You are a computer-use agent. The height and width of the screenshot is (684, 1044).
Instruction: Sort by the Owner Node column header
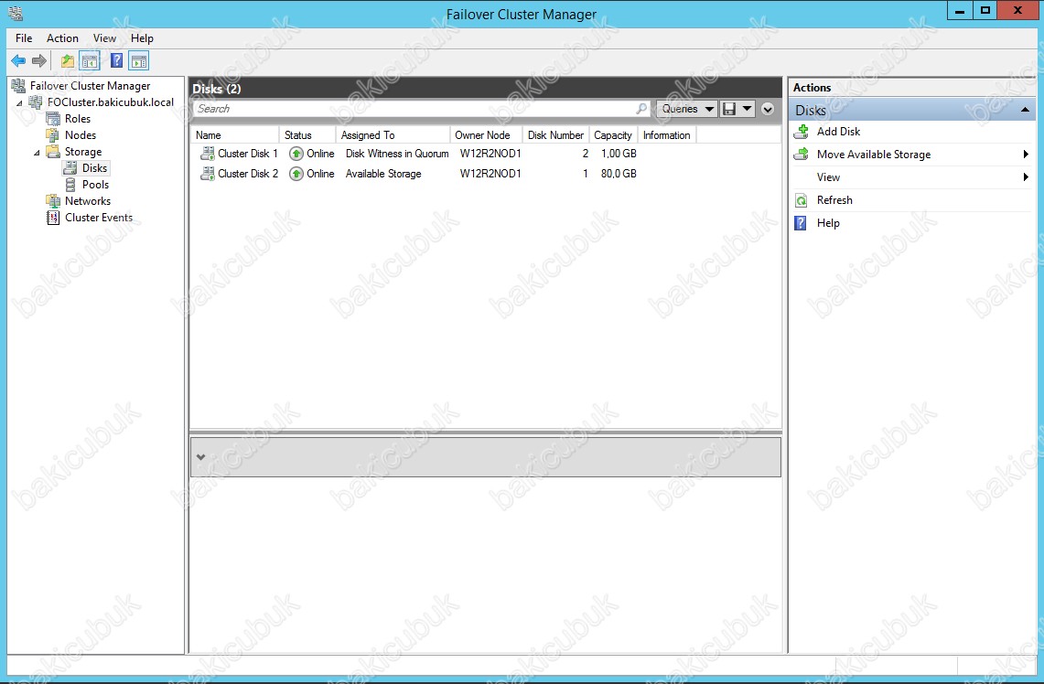pos(487,135)
